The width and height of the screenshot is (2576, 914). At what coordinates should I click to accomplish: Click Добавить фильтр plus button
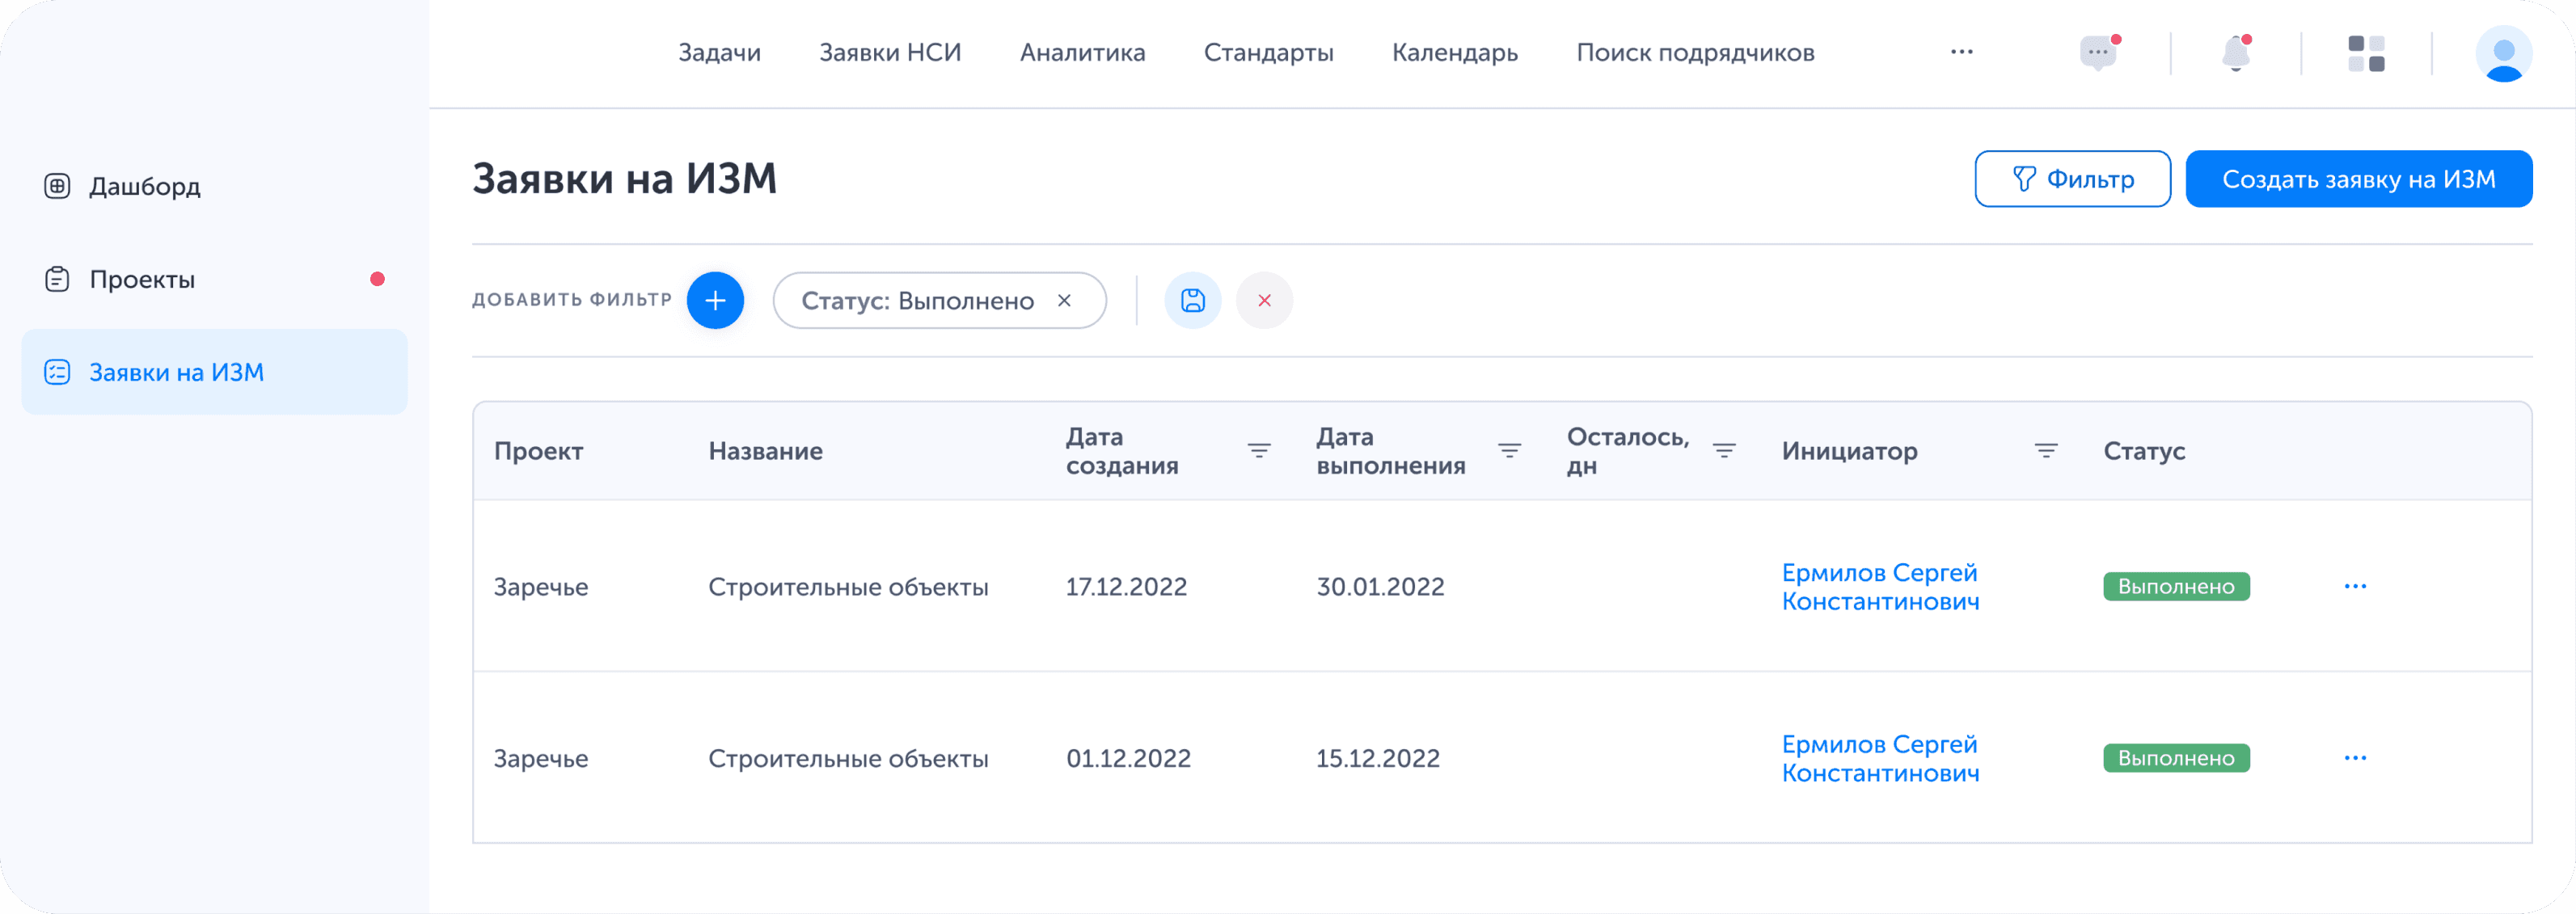[x=718, y=301]
